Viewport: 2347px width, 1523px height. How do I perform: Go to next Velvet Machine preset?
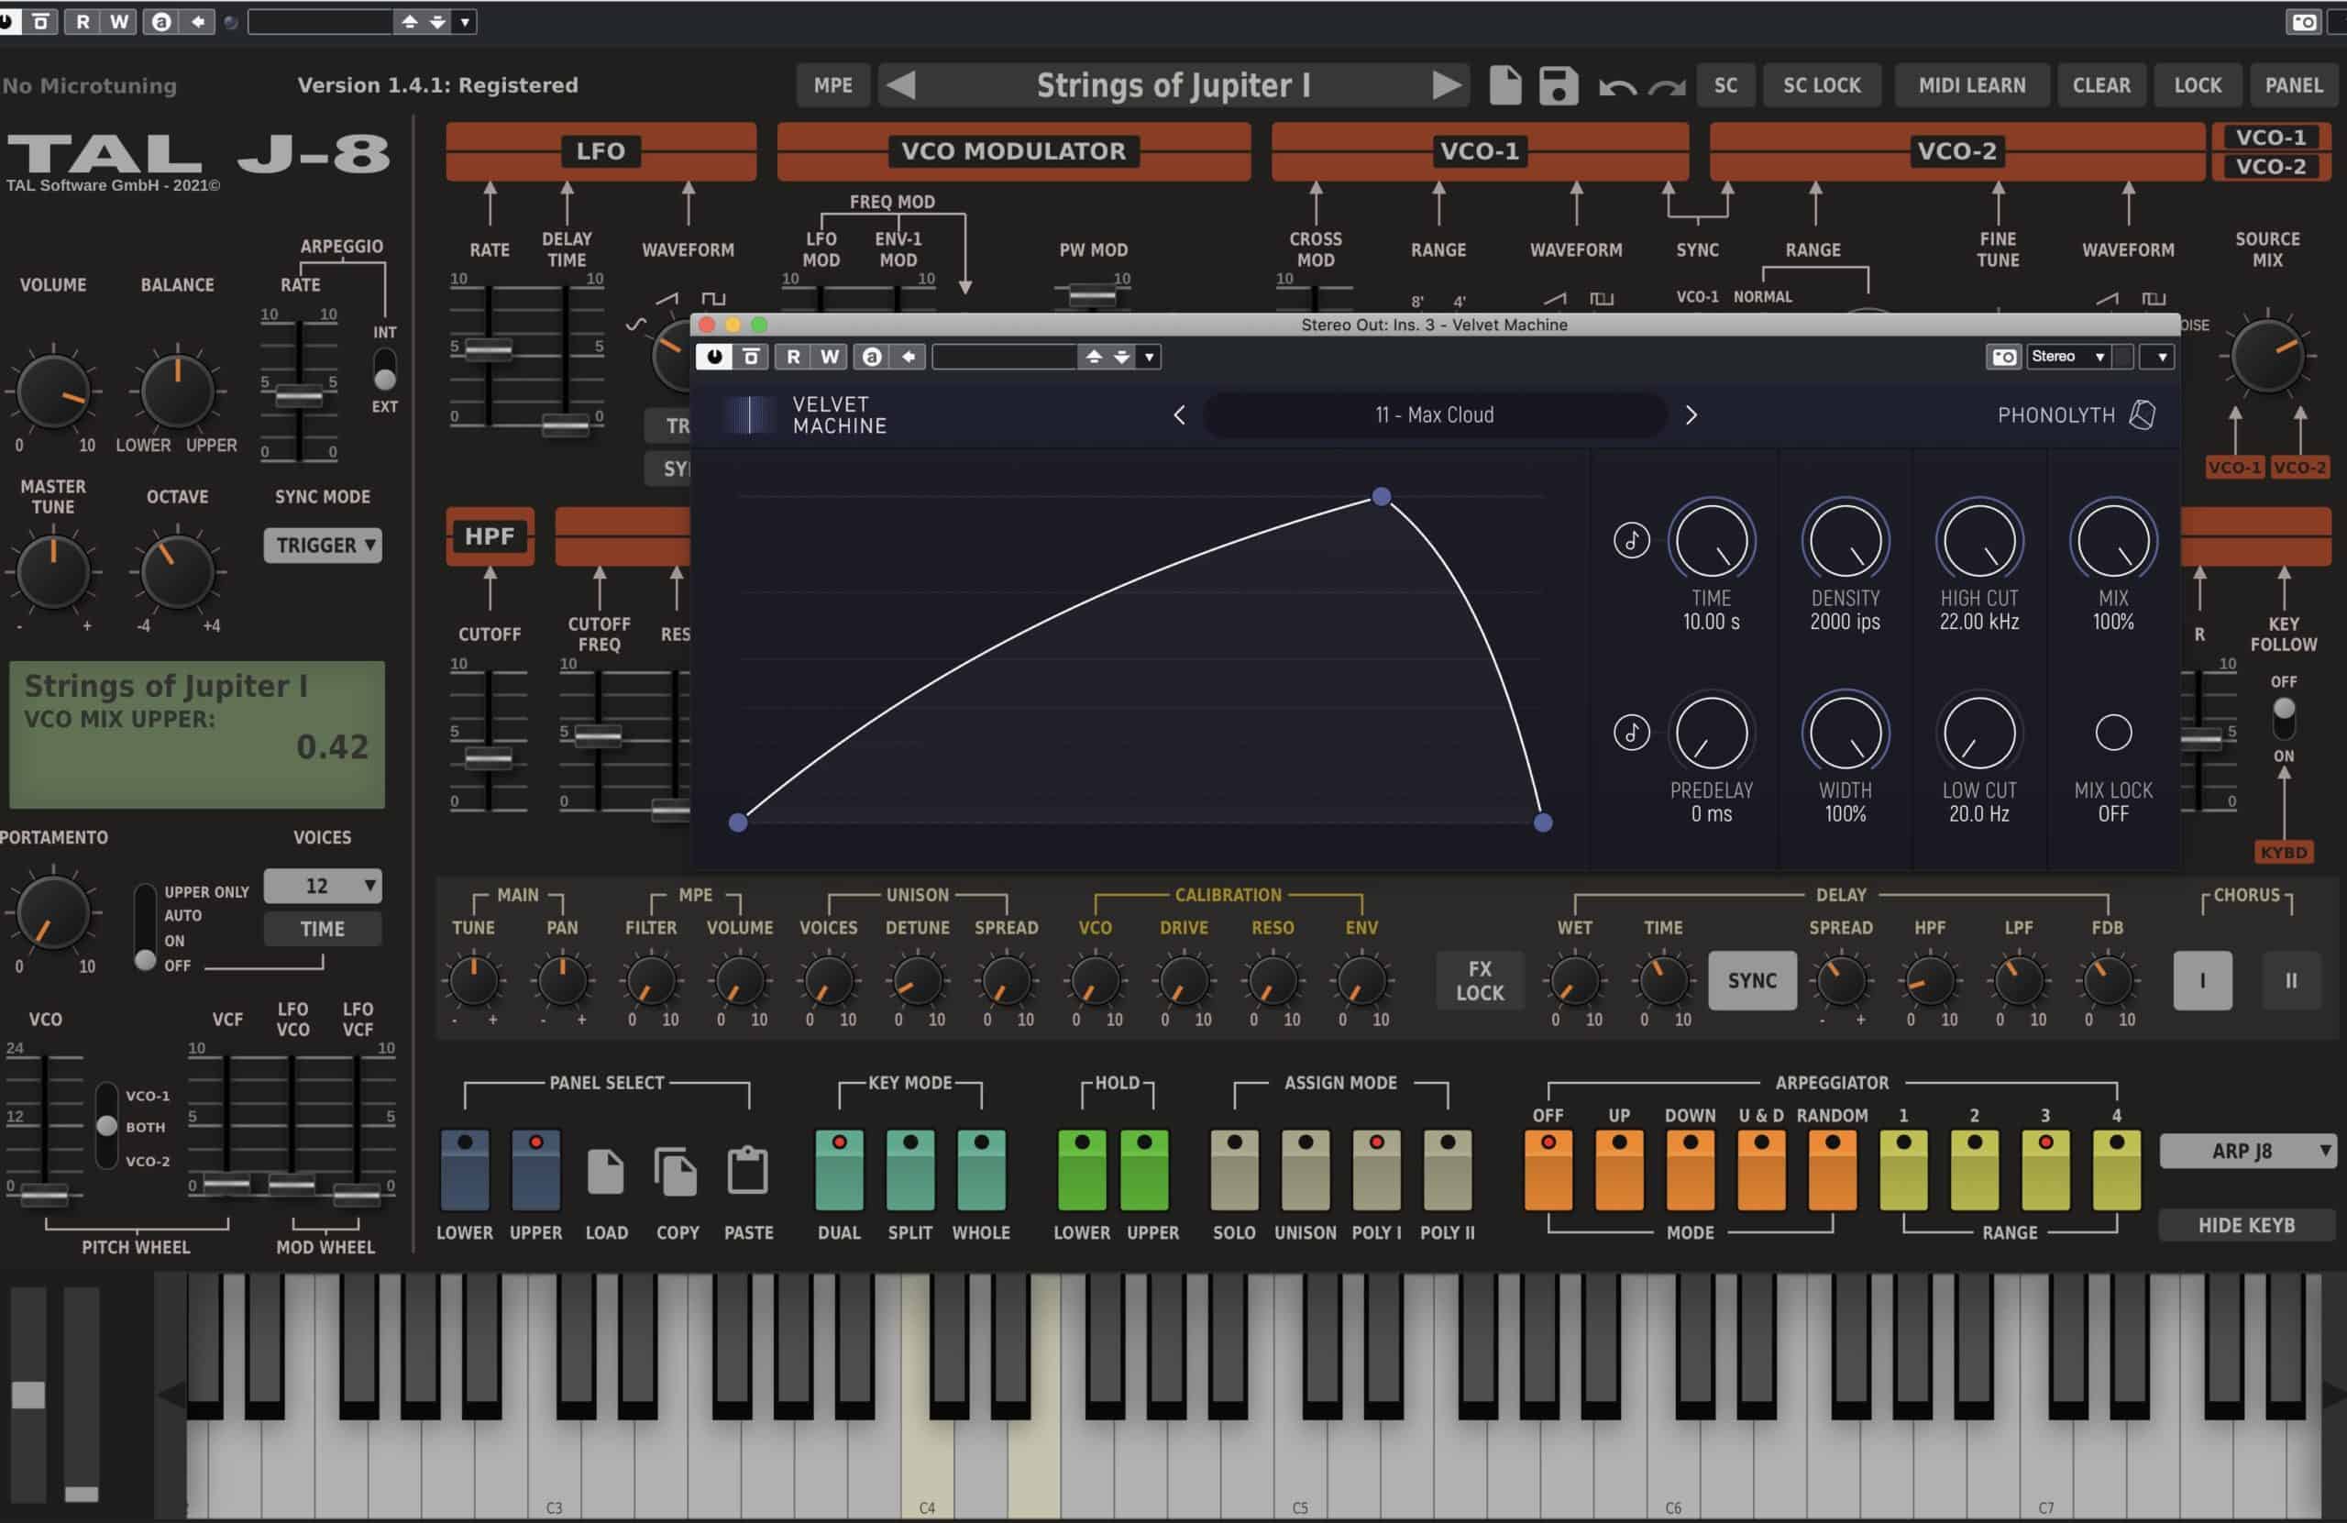(1691, 415)
